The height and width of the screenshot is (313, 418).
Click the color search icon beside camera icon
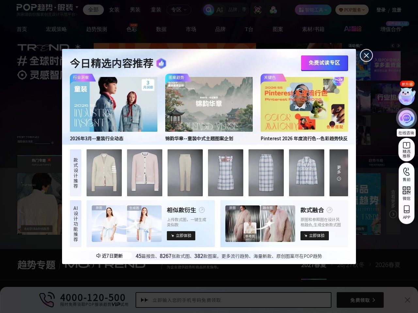[x=273, y=10]
